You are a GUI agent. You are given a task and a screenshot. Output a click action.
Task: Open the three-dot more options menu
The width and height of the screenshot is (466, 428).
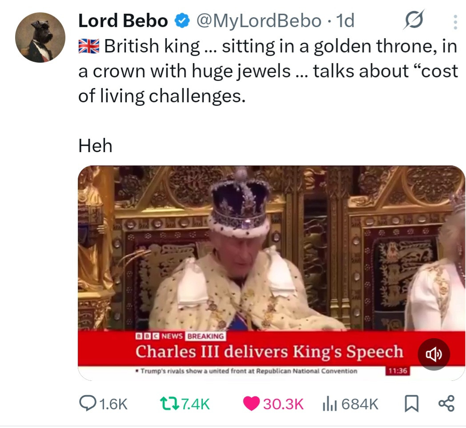coord(454,21)
